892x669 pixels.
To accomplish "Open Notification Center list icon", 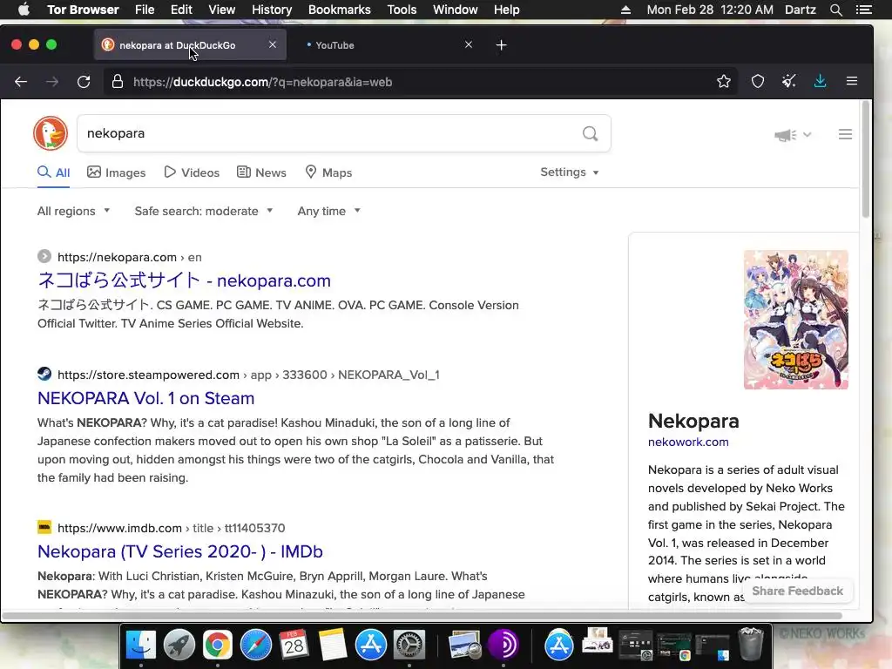I will point(863,10).
